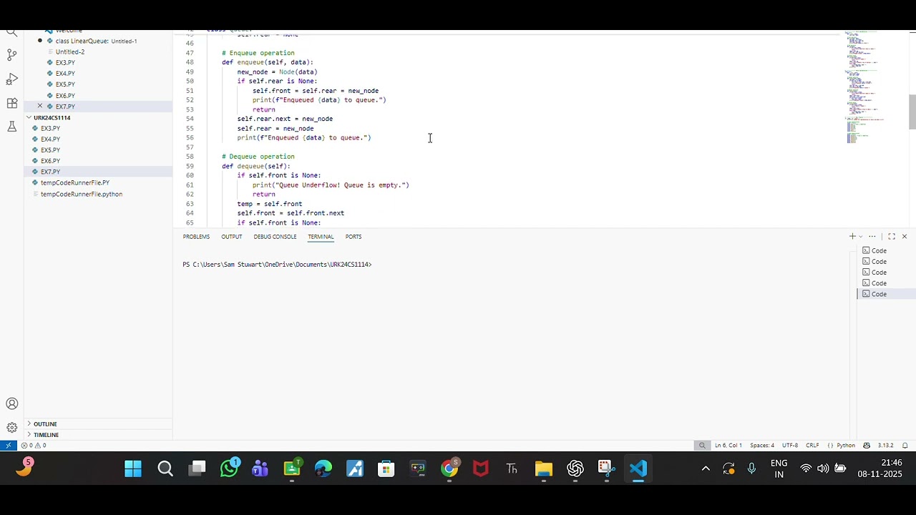Switch to the Problems tab
The width and height of the screenshot is (916, 515).
(196, 237)
